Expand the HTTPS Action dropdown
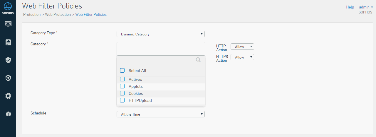 (x=242, y=57)
